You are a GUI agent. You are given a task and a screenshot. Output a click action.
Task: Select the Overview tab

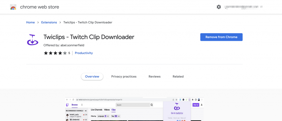click(x=92, y=77)
